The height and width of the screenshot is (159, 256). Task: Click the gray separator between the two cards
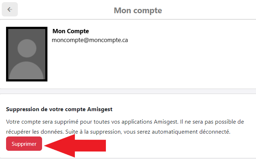[x=128, y=91]
